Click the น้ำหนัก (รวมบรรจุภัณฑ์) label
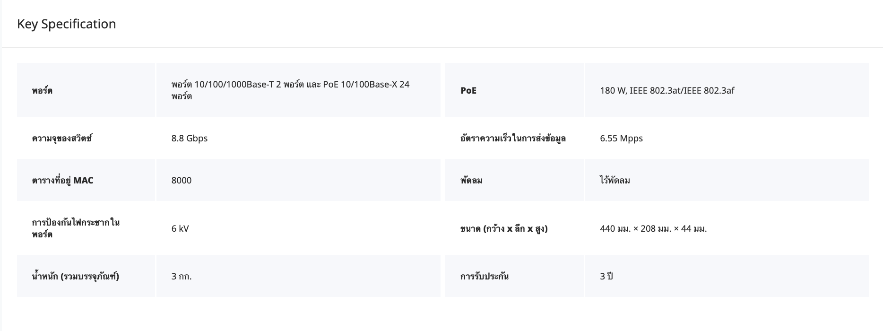The width and height of the screenshot is (883, 331). click(x=76, y=276)
